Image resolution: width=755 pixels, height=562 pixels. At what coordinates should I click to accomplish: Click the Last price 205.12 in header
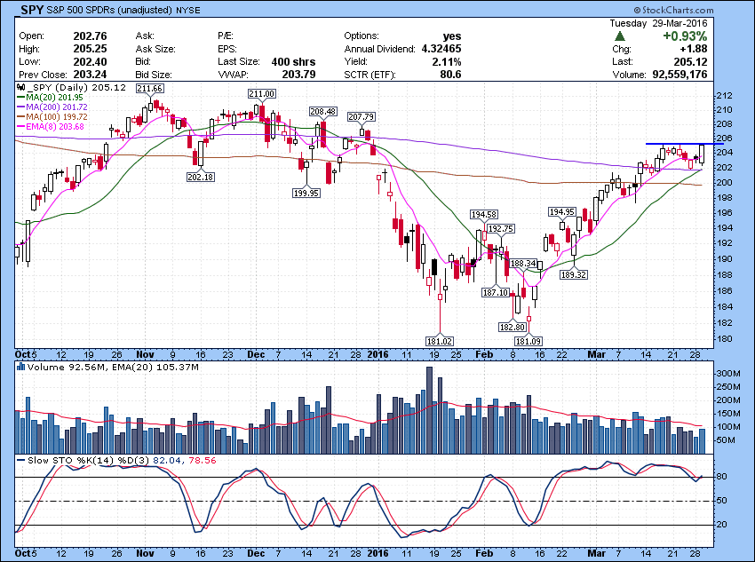pyautogui.click(x=690, y=61)
